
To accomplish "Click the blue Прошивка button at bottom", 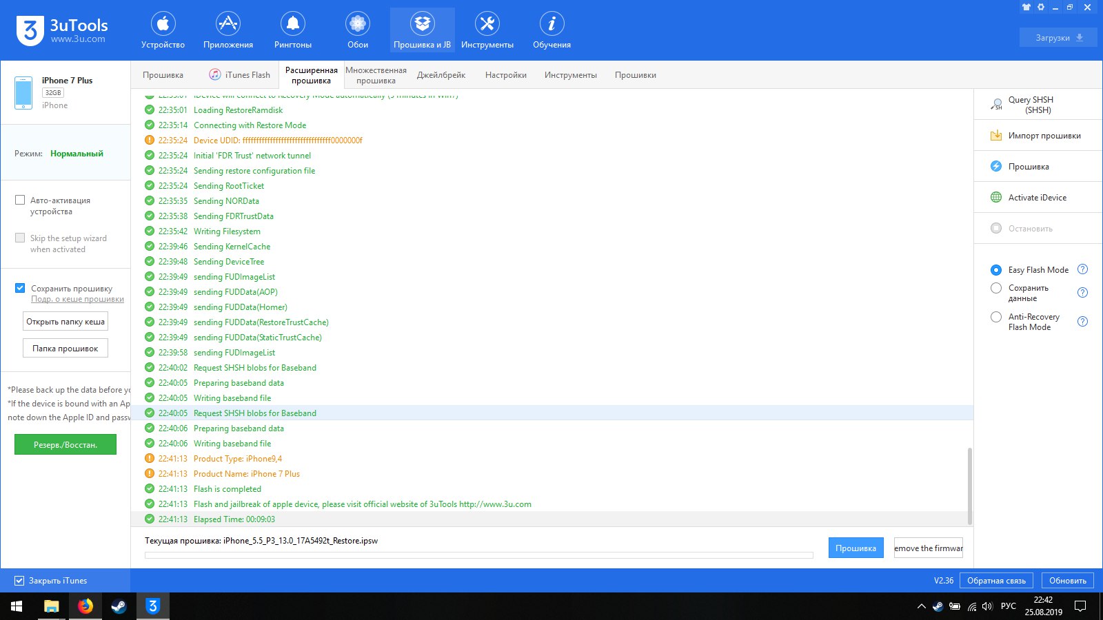I will coord(856,548).
